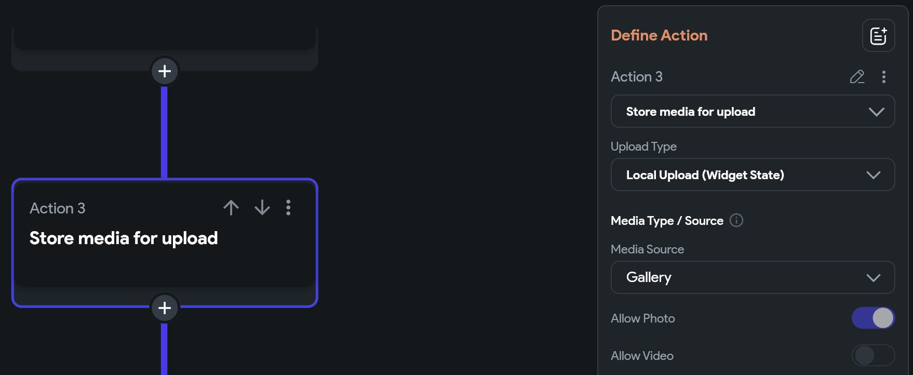Open the Gallery media source dropdown
This screenshot has height=375, width=913.
pyautogui.click(x=753, y=277)
